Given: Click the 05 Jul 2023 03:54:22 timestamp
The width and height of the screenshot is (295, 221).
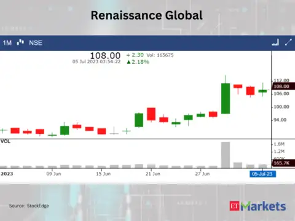Looking at the screenshot, I should [x=96, y=61].
